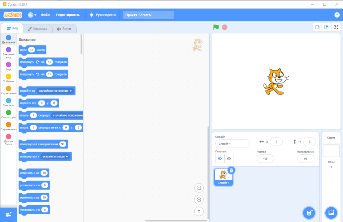The width and height of the screenshot is (343, 222).
Task: Open the language globe dropdown
Action: tap(31, 15)
